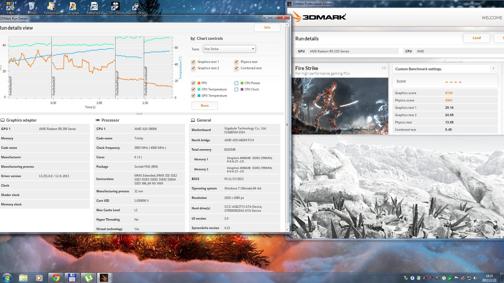This screenshot has width=504, height=283.
Task: Switch to Google Chrome in the taskbar
Action: click(56, 278)
